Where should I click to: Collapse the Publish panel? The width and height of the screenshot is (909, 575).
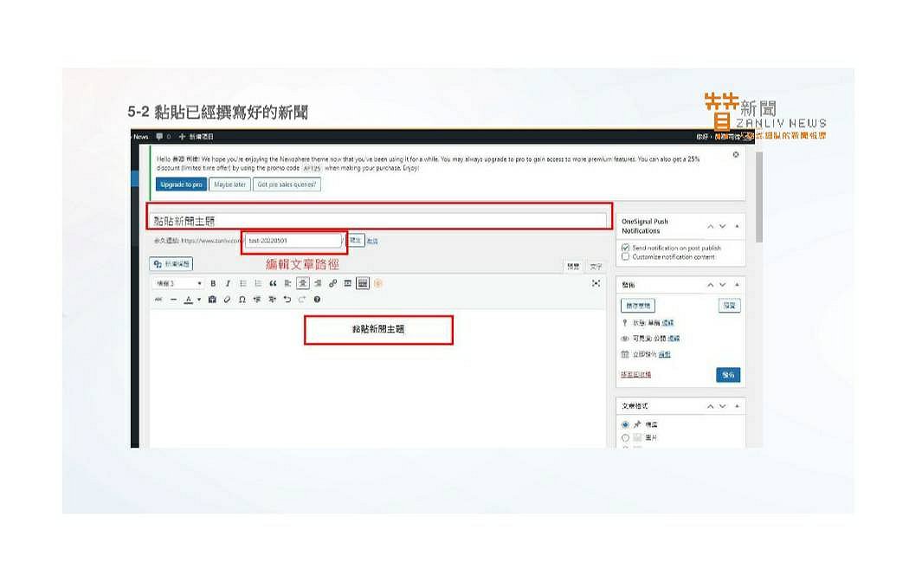pos(737,285)
